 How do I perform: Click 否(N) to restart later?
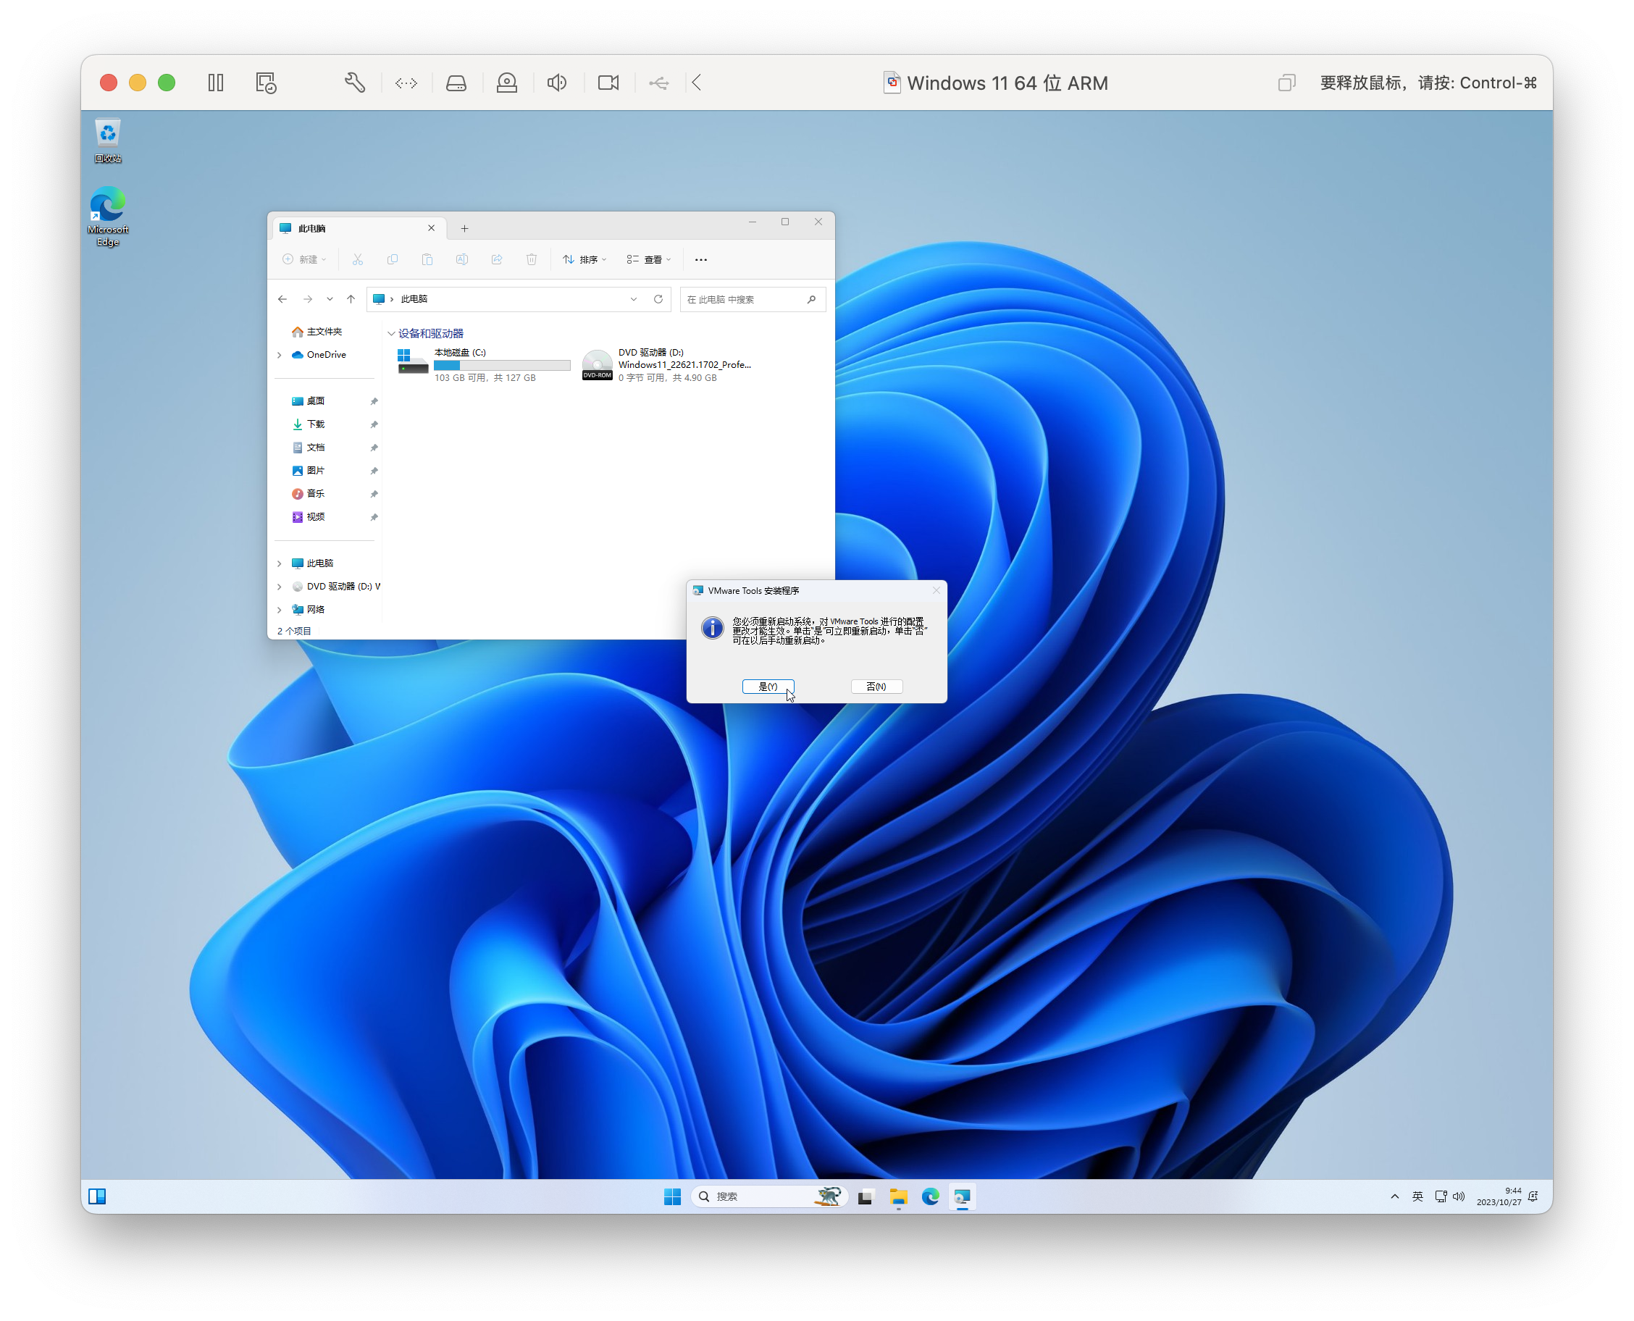click(876, 687)
